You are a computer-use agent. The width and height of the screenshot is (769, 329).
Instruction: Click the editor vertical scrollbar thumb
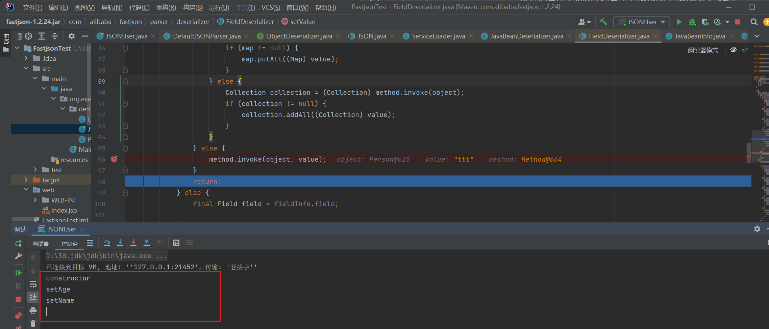[749, 153]
